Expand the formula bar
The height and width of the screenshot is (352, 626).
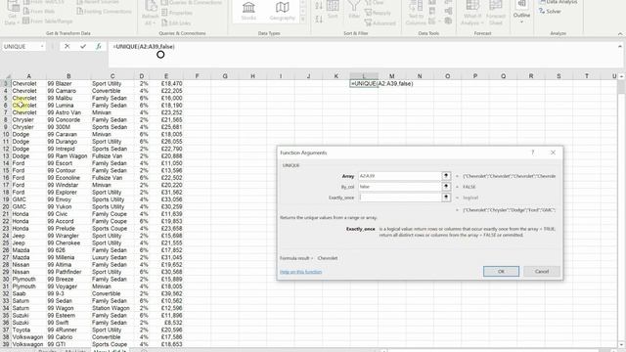coord(620,46)
